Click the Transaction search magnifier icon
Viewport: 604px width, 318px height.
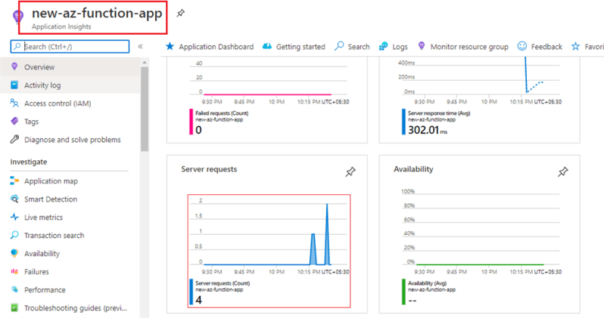pyautogui.click(x=14, y=235)
